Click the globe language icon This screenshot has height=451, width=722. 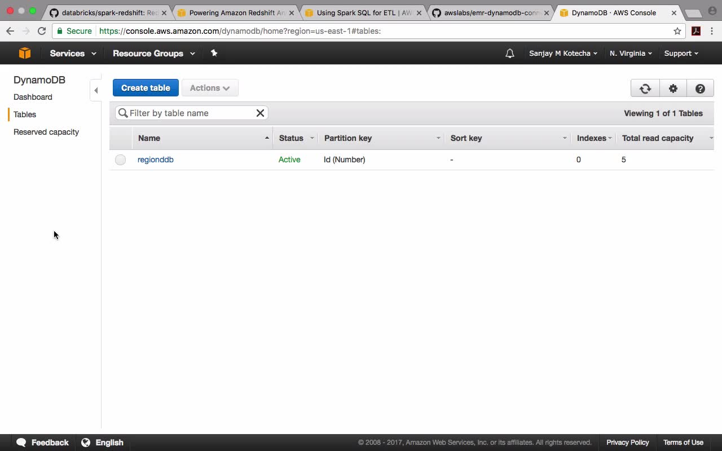(x=86, y=443)
